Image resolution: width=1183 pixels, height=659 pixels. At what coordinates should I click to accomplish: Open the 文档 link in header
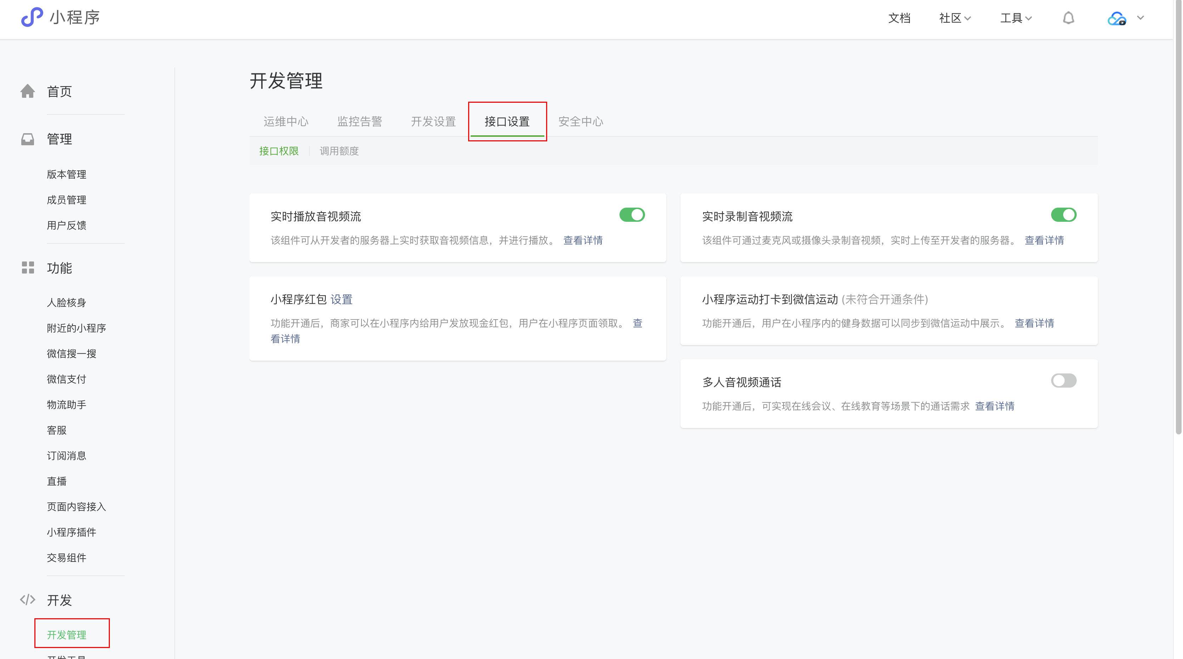(x=899, y=18)
